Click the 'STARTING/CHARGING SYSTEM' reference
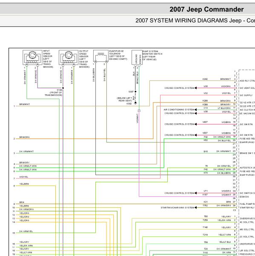255x256 pixels. pos(178,208)
